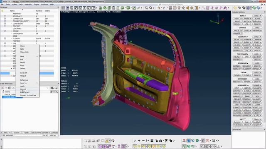Image resolution: width=266 pixels, height=149 pixels.
Task: Open the Assembly menu
Action: pos(28,5)
